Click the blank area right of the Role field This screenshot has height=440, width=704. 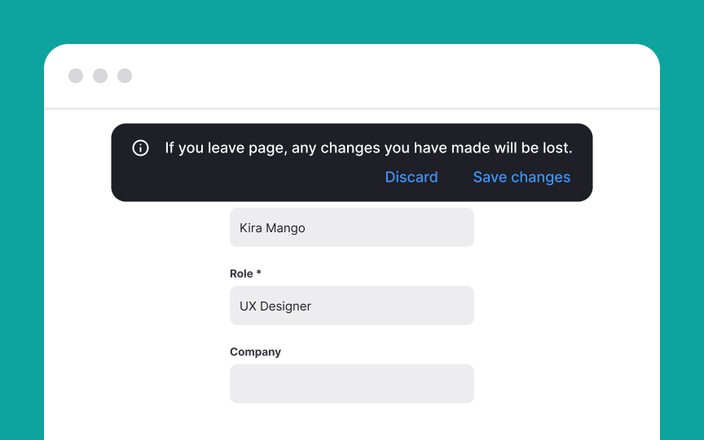[565, 306]
